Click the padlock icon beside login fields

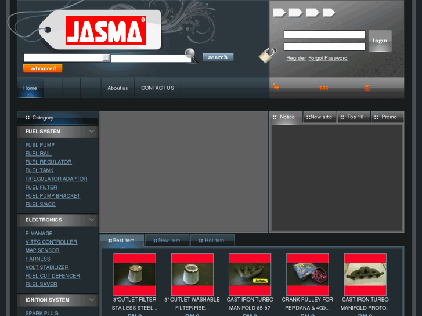pos(268,55)
